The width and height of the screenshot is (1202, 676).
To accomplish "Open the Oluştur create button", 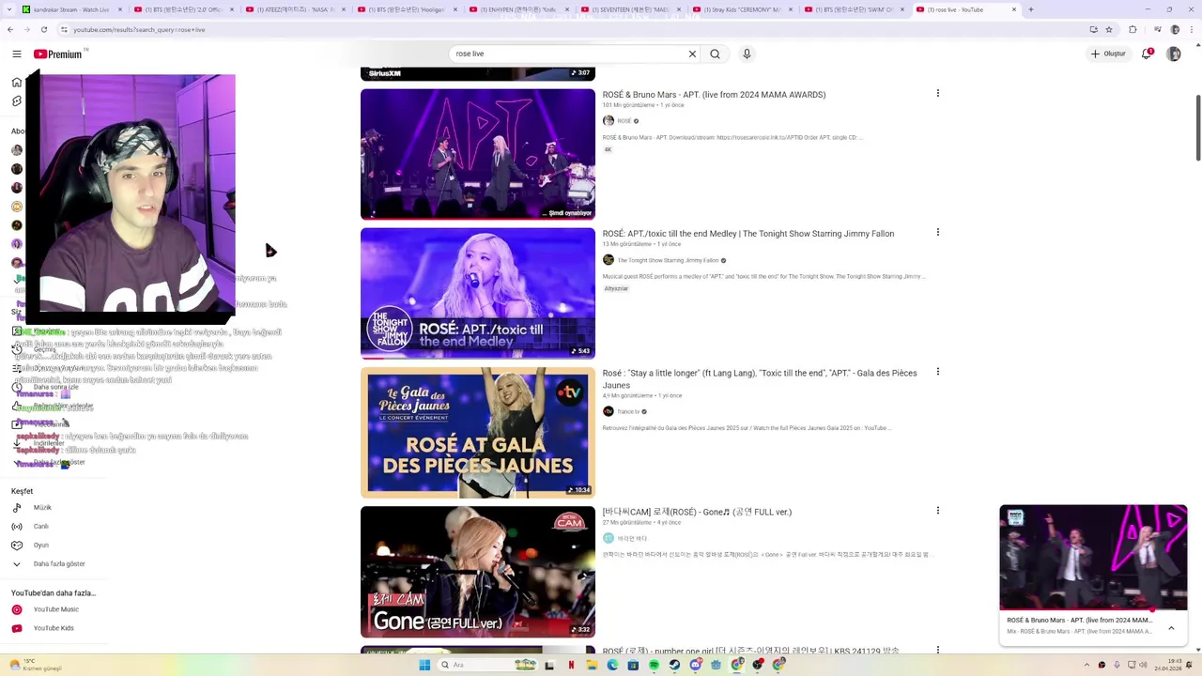I will [1108, 54].
